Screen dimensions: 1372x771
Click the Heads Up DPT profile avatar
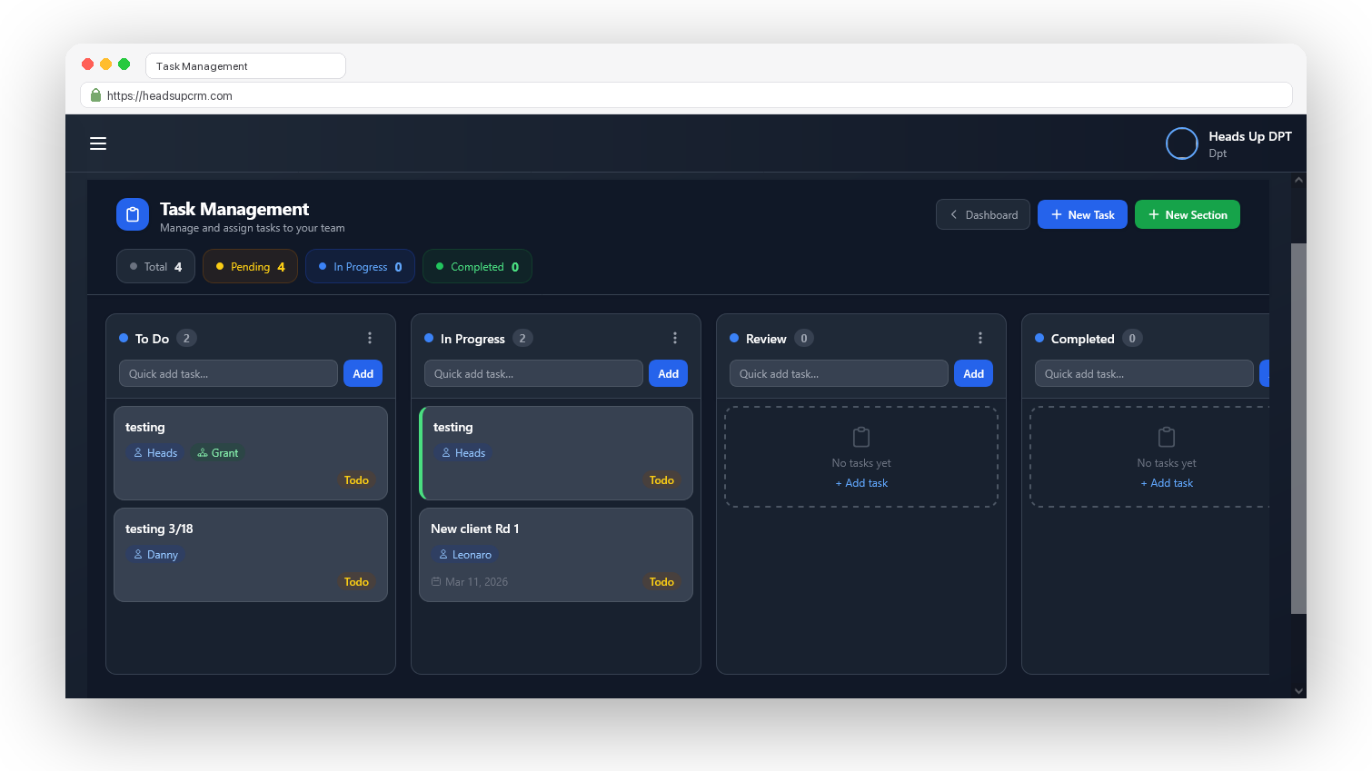coord(1181,143)
